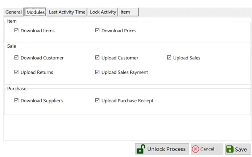Open the Last Activity Time tab
The image size is (252, 157).
point(67,12)
